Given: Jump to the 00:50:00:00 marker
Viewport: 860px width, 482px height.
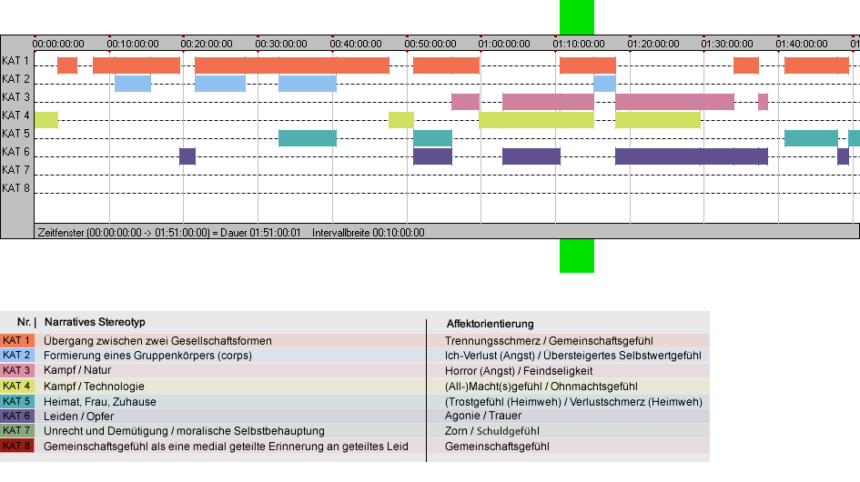Looking at the screenshot, I should tap(430, 44).
